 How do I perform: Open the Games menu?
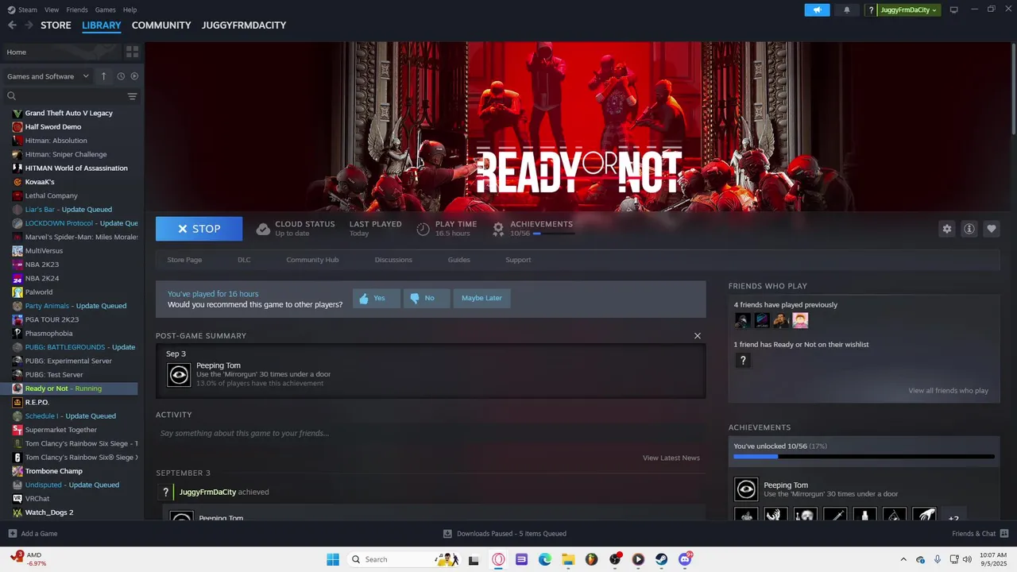[105, 10]
